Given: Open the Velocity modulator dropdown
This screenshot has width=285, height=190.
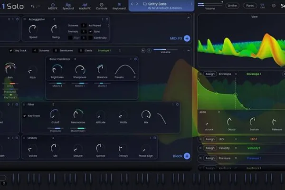Looking at the screenshot, I should 228,148.
